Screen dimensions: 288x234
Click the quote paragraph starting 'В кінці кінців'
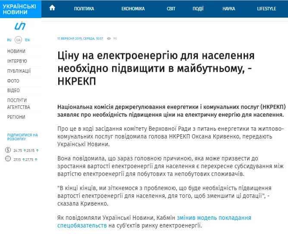[x=164, y=196]
